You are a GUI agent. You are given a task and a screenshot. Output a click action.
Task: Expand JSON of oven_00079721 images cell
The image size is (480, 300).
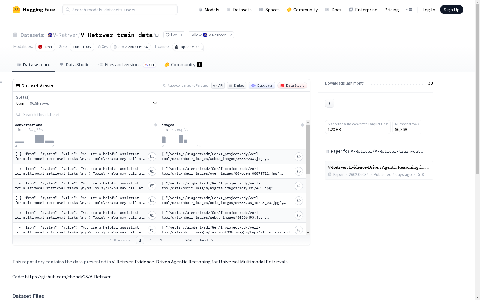[x=299, y=171]
